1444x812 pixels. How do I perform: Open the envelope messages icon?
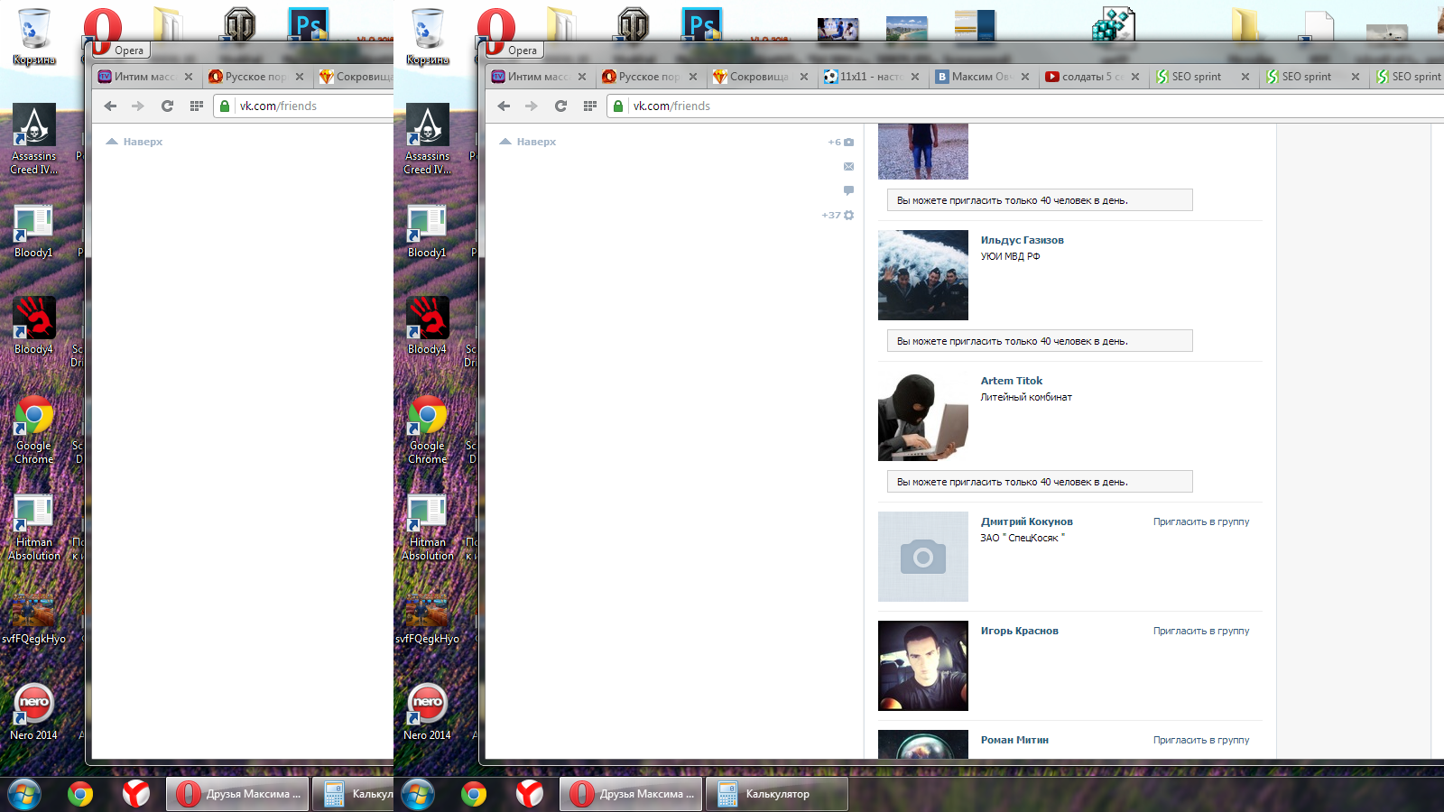848,167
